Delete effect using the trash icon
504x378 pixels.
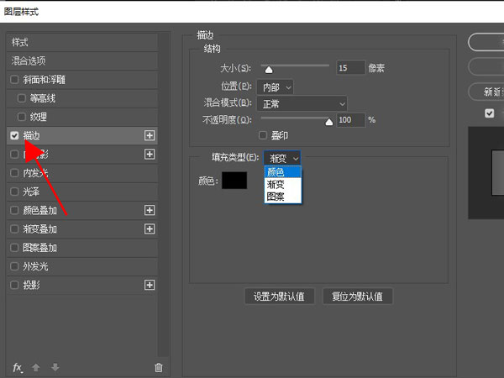[x=159, y=367]
